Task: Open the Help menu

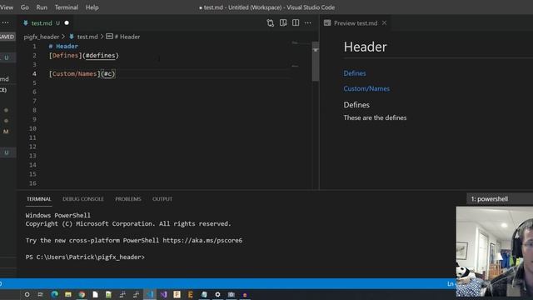Action: click(x=92, y=7)
